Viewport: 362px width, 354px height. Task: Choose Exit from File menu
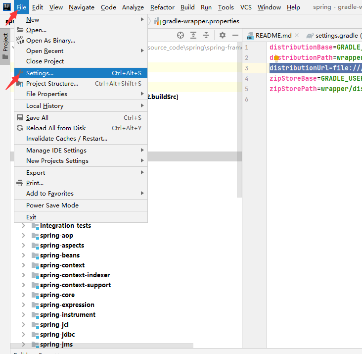(x=81, y=217)
